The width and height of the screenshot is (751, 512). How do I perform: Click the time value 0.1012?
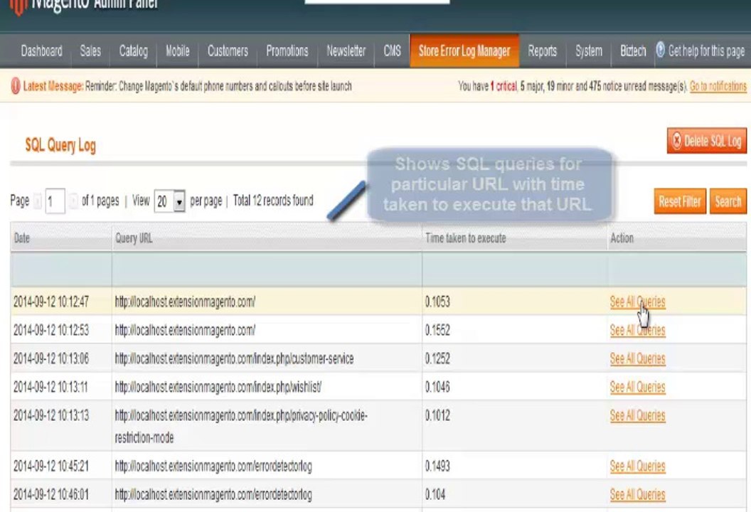pyautogui.click(x=437, y=416)
